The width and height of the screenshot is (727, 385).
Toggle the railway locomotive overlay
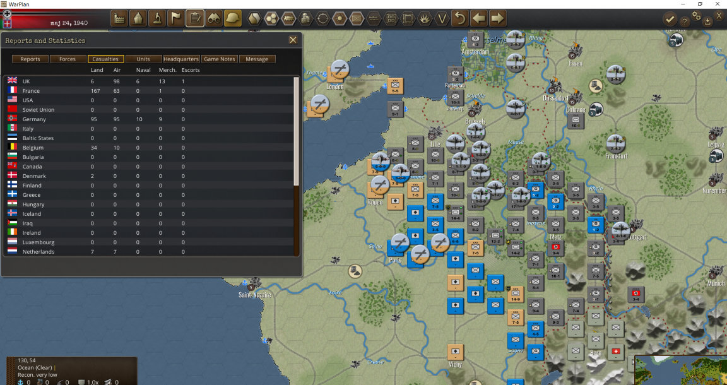pos(288,18)
